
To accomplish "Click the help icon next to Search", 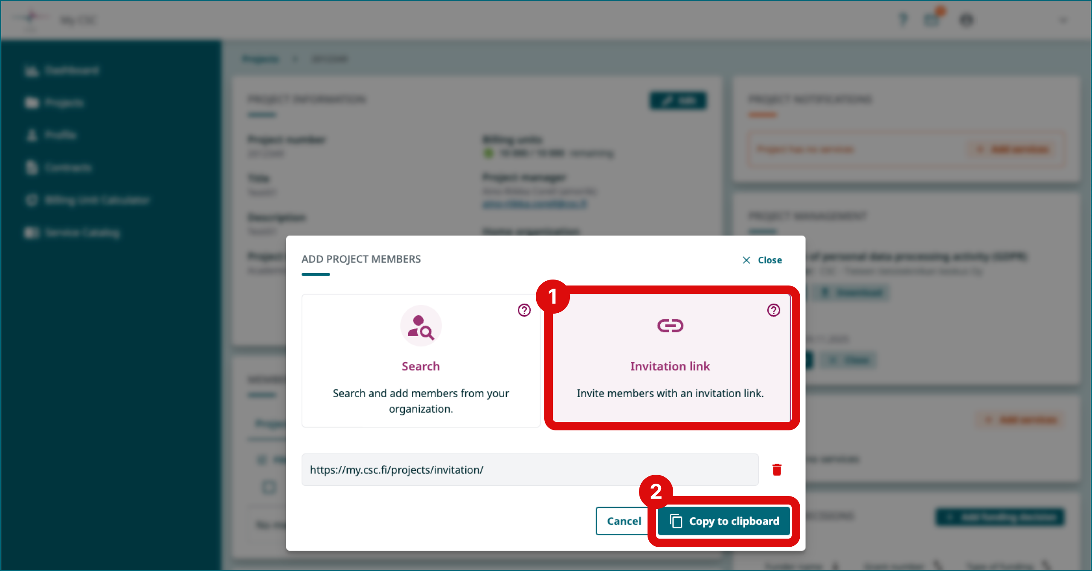I will (x=525, y=310).
